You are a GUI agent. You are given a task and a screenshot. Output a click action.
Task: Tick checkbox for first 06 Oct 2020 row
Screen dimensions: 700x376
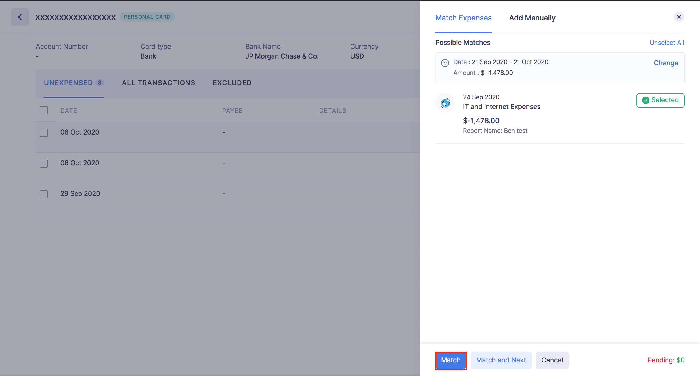pos(44,133)
